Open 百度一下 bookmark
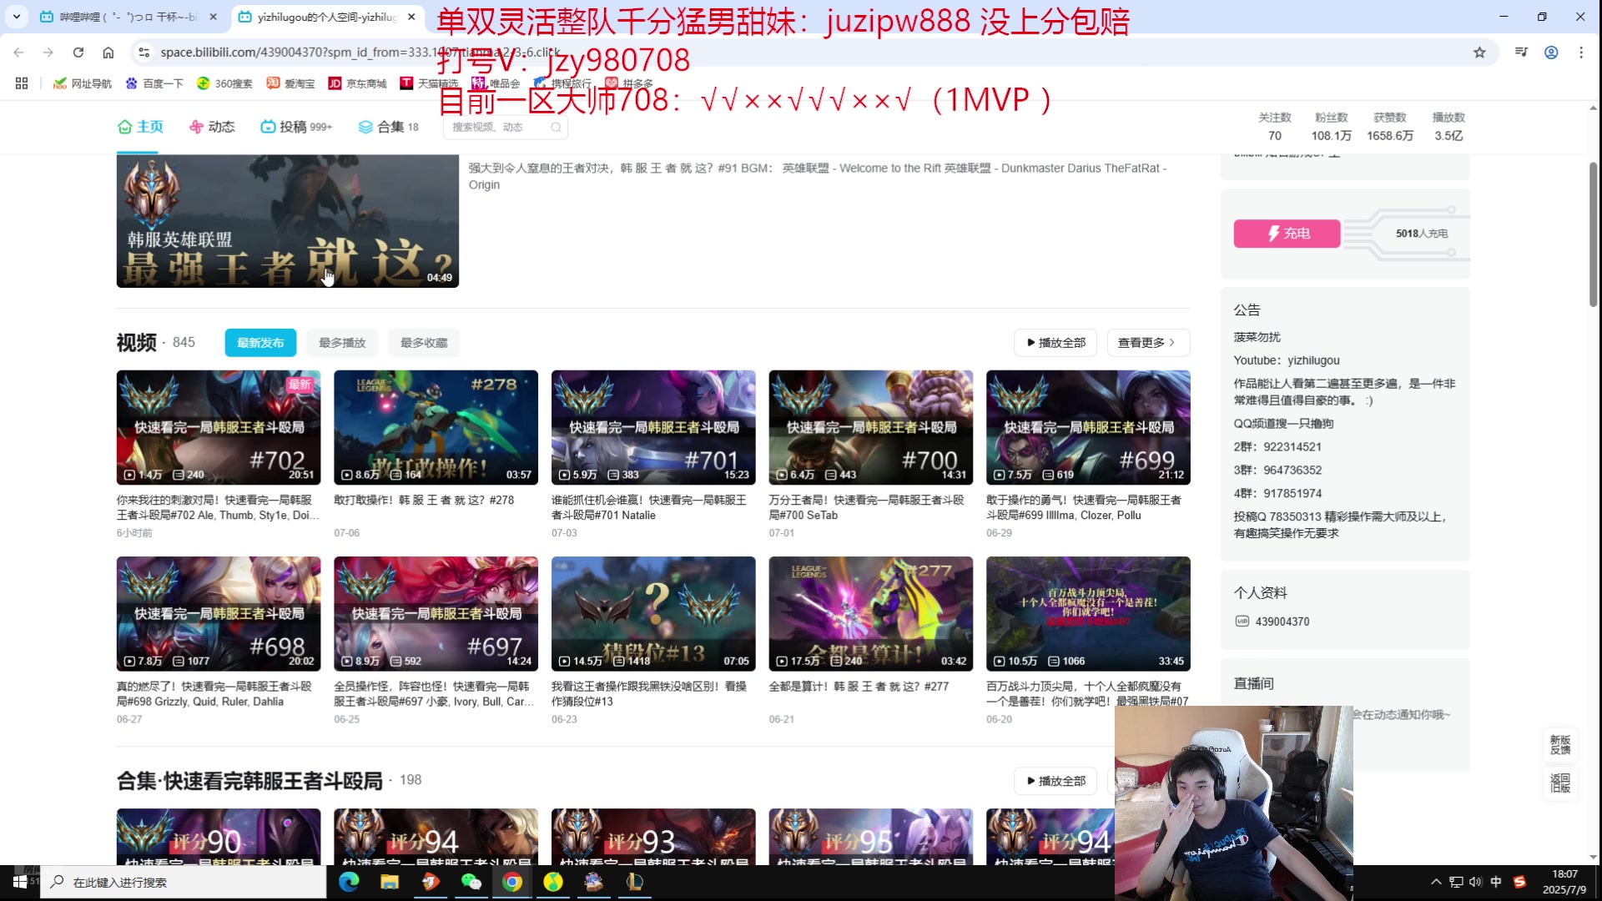Viewport: 1602px width, 901px height. [154, 83]
